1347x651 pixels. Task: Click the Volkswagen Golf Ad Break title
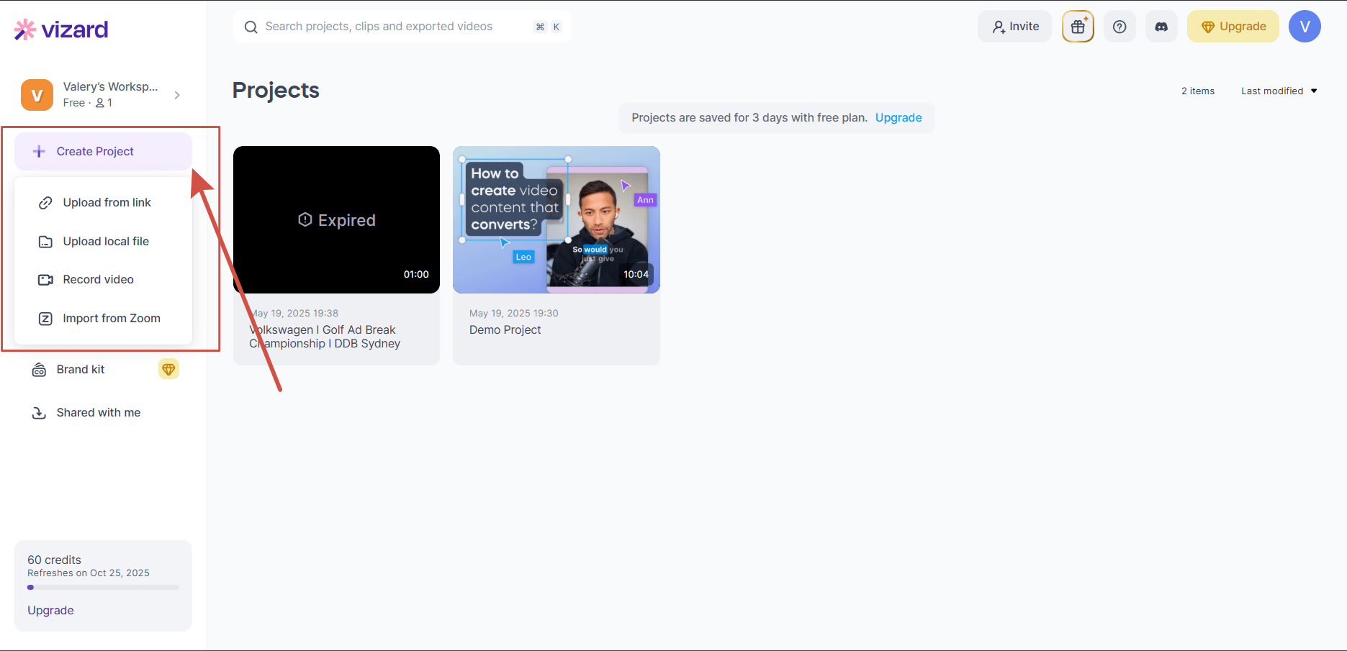click(x=325, y=337)
